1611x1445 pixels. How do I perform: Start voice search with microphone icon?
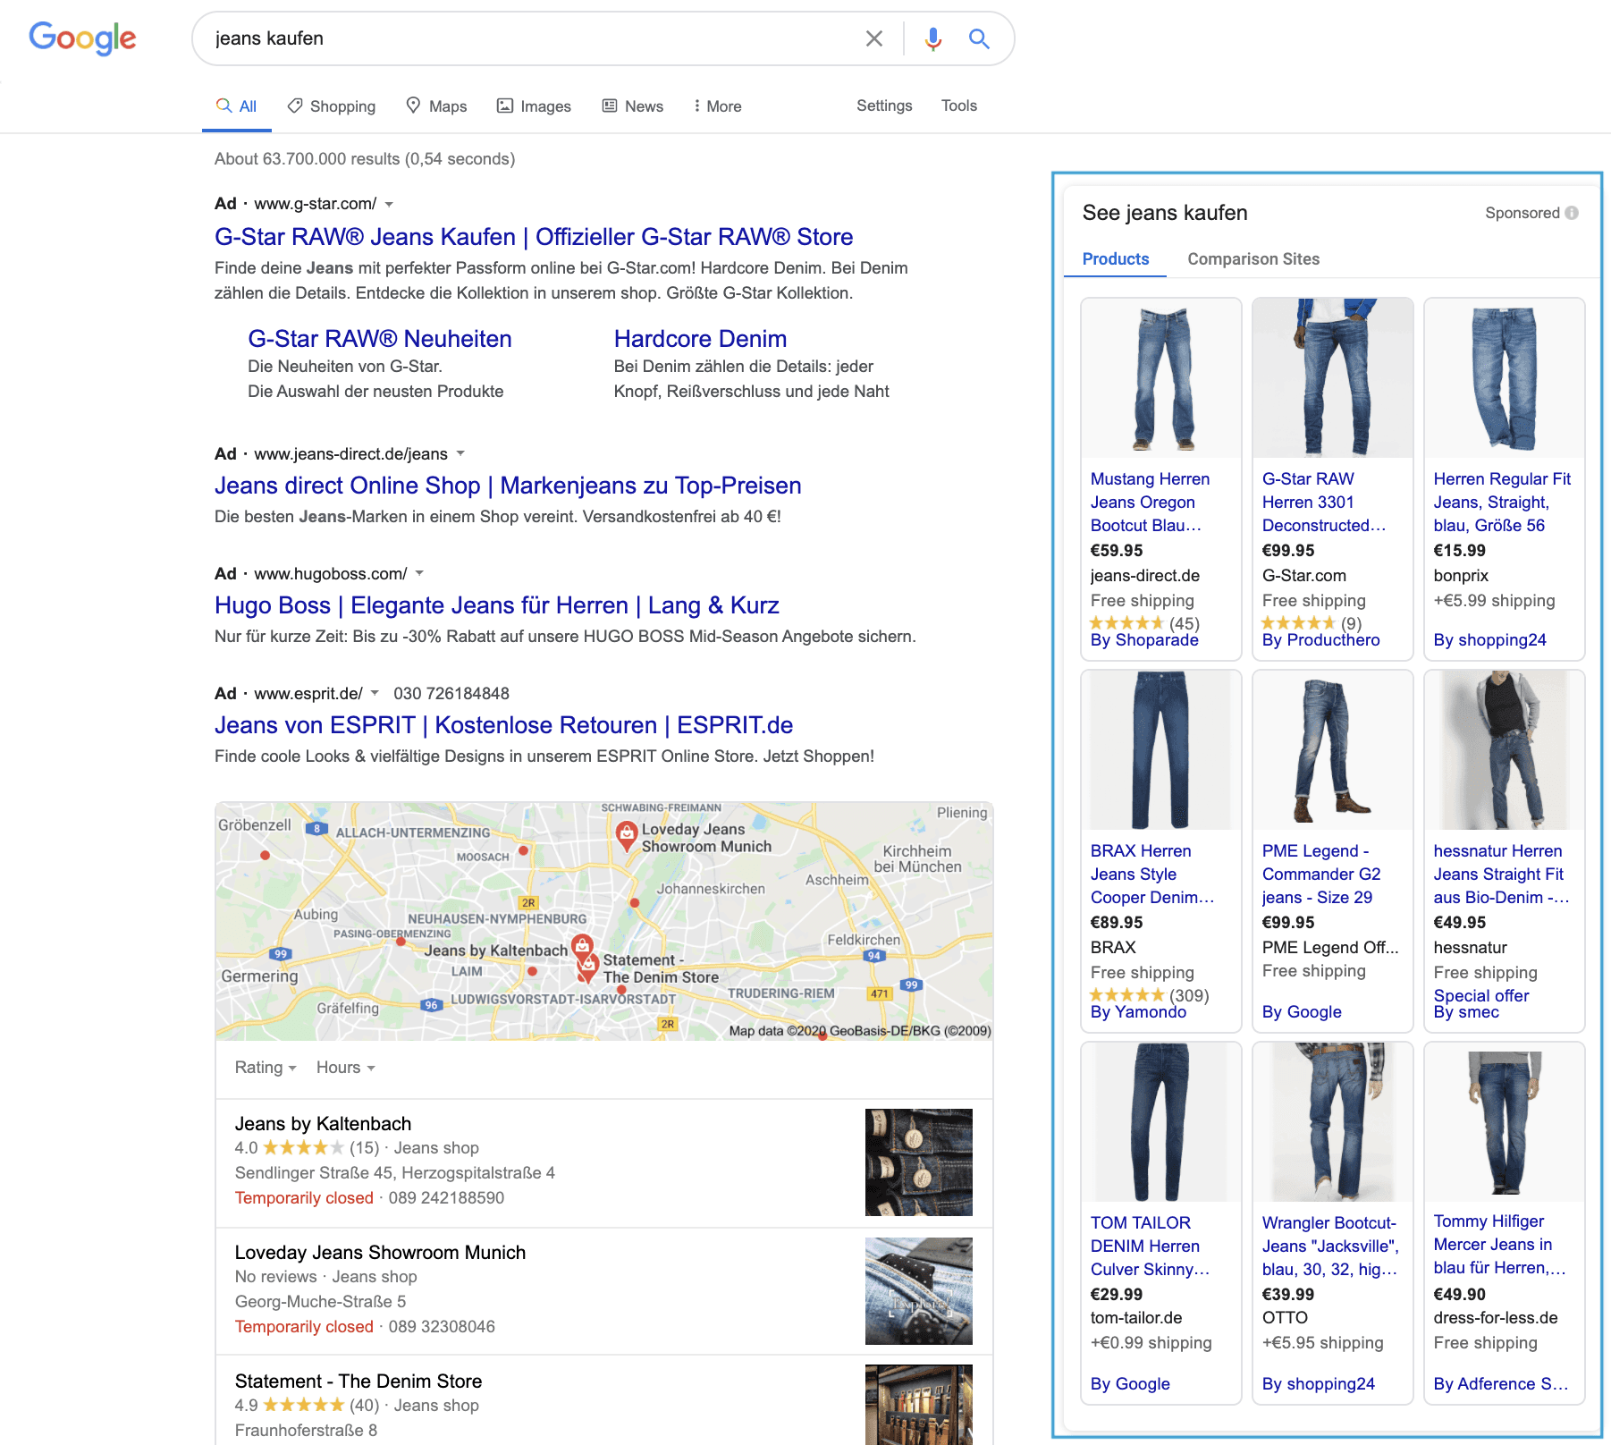pyautogui.click(x=932, y=38)
